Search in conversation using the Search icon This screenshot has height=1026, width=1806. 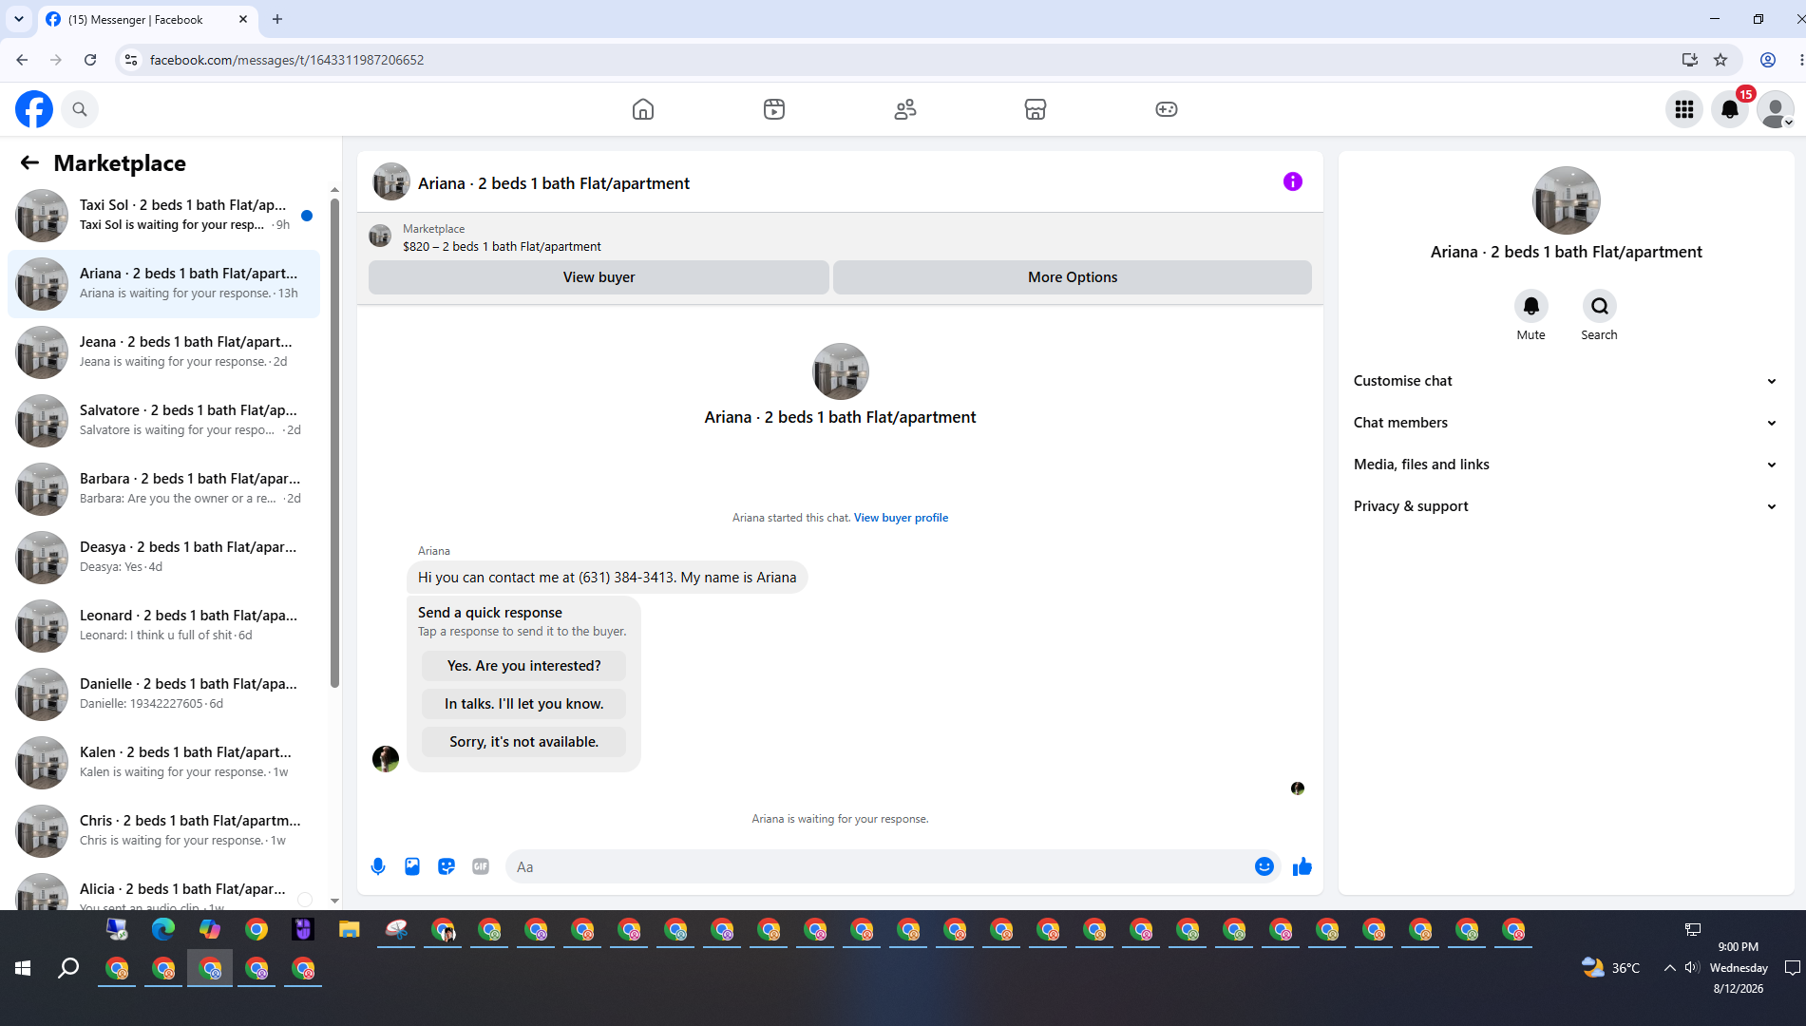click(x=1600, y=306)
